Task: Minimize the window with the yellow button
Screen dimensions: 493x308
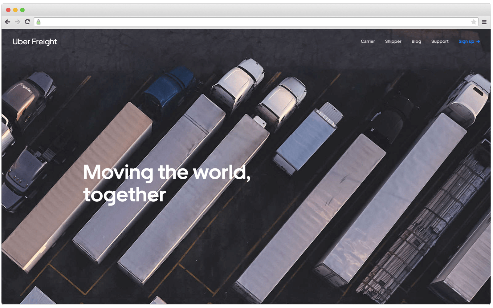Action: (15, 10)
